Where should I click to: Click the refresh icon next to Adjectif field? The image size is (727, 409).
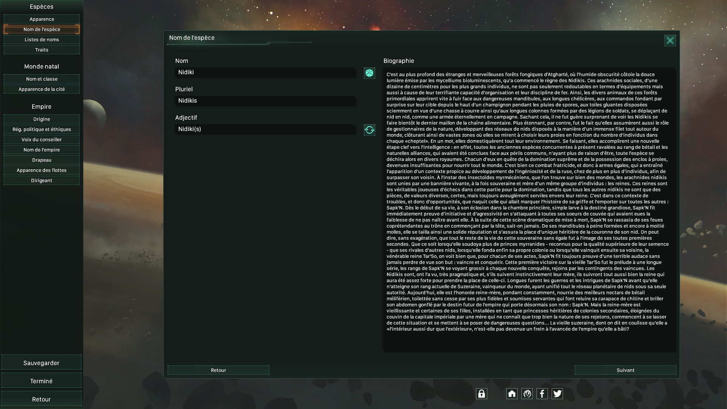click(369, 130)
